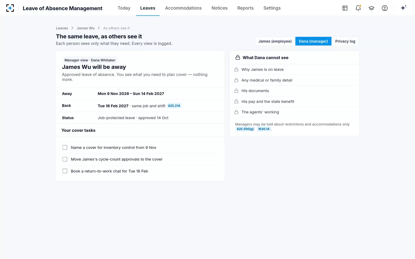Click the As others see it breadcrumb
The image size is (415, 259).
click(x=116, y=28)
